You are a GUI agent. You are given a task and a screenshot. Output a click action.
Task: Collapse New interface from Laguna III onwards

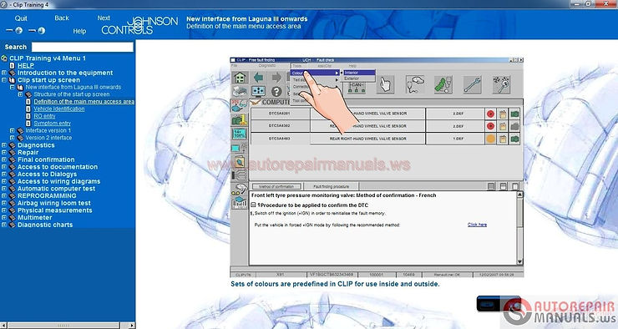[x=13, y=87]
